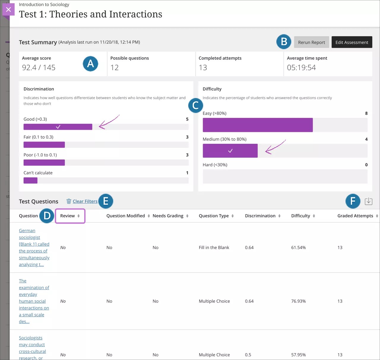
Task: Click the trash icon beside Clear Filters
Action: click(x=69, y=201)
